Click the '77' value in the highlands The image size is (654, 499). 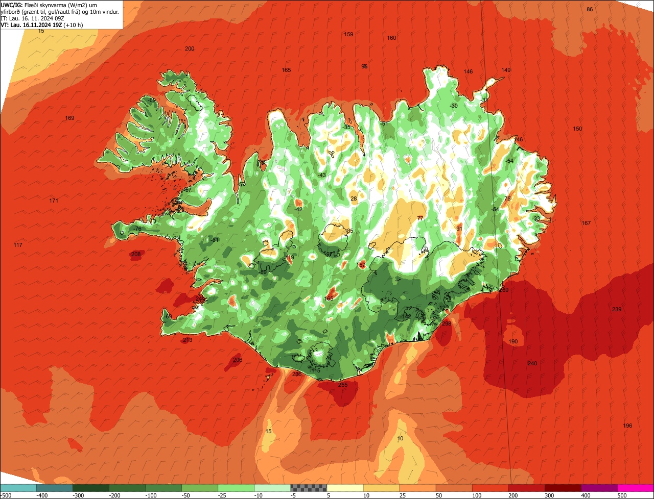click(x=420, y=218)
